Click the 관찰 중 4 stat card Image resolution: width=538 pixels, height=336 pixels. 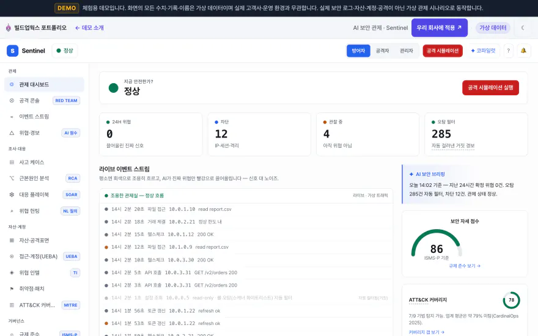367,134
